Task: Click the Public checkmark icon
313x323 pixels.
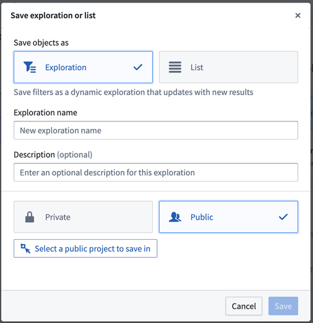Action: (x=283, y=217)
